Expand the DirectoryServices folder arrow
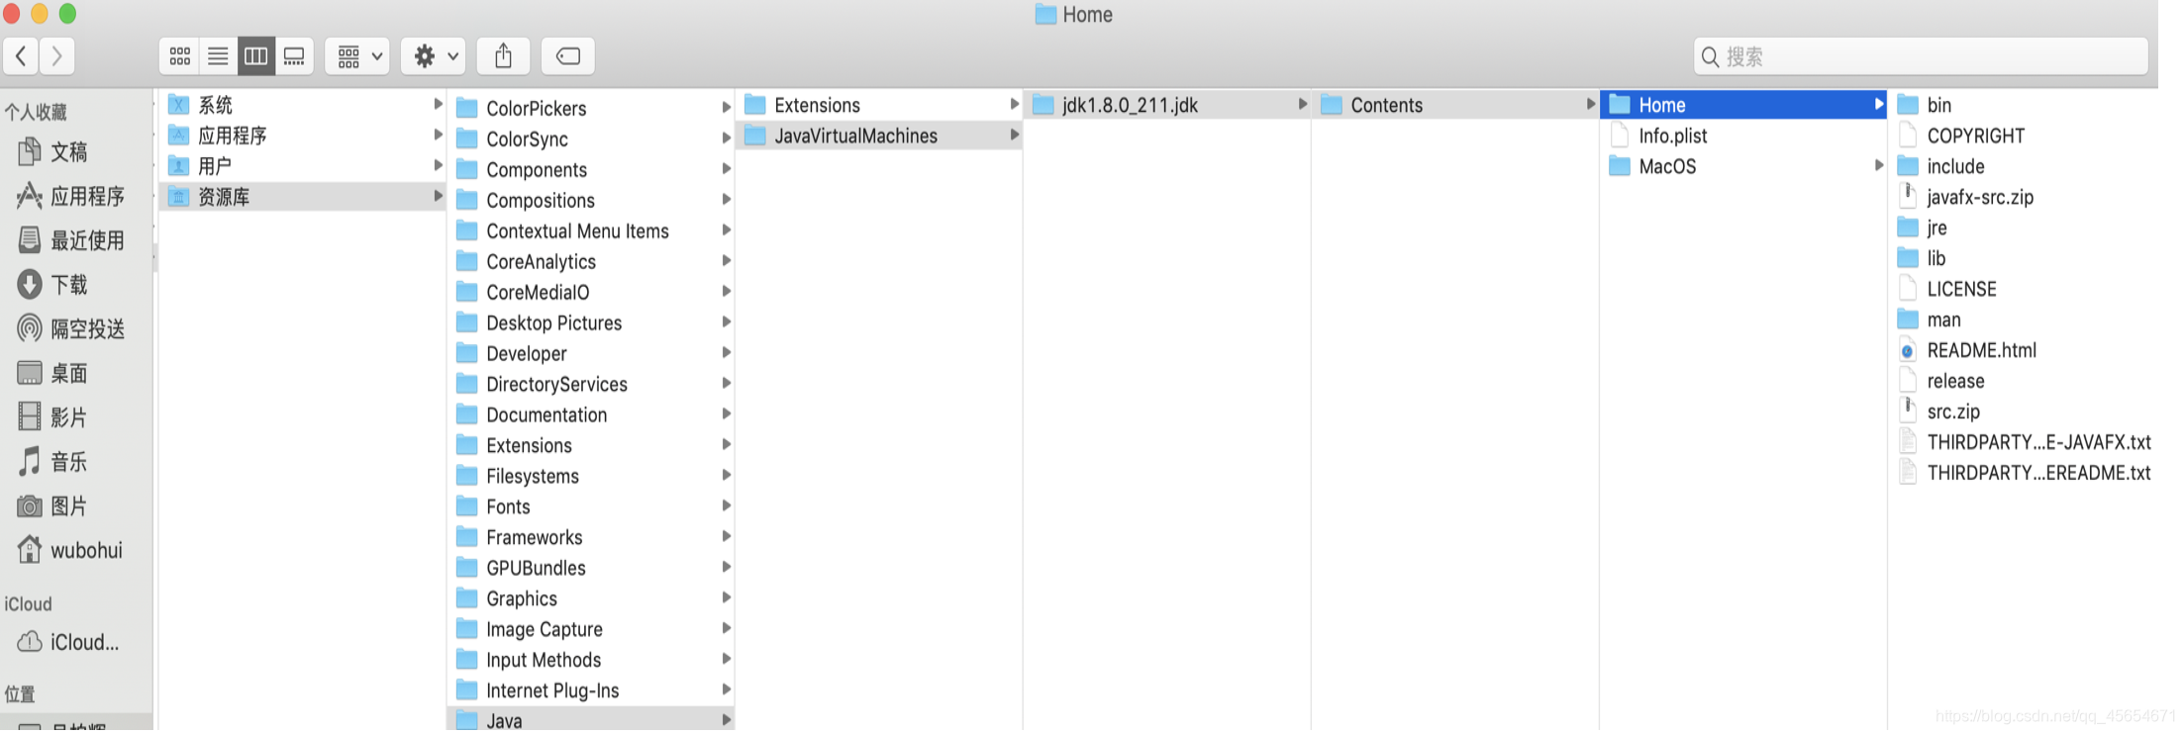 tap(727, 385)
